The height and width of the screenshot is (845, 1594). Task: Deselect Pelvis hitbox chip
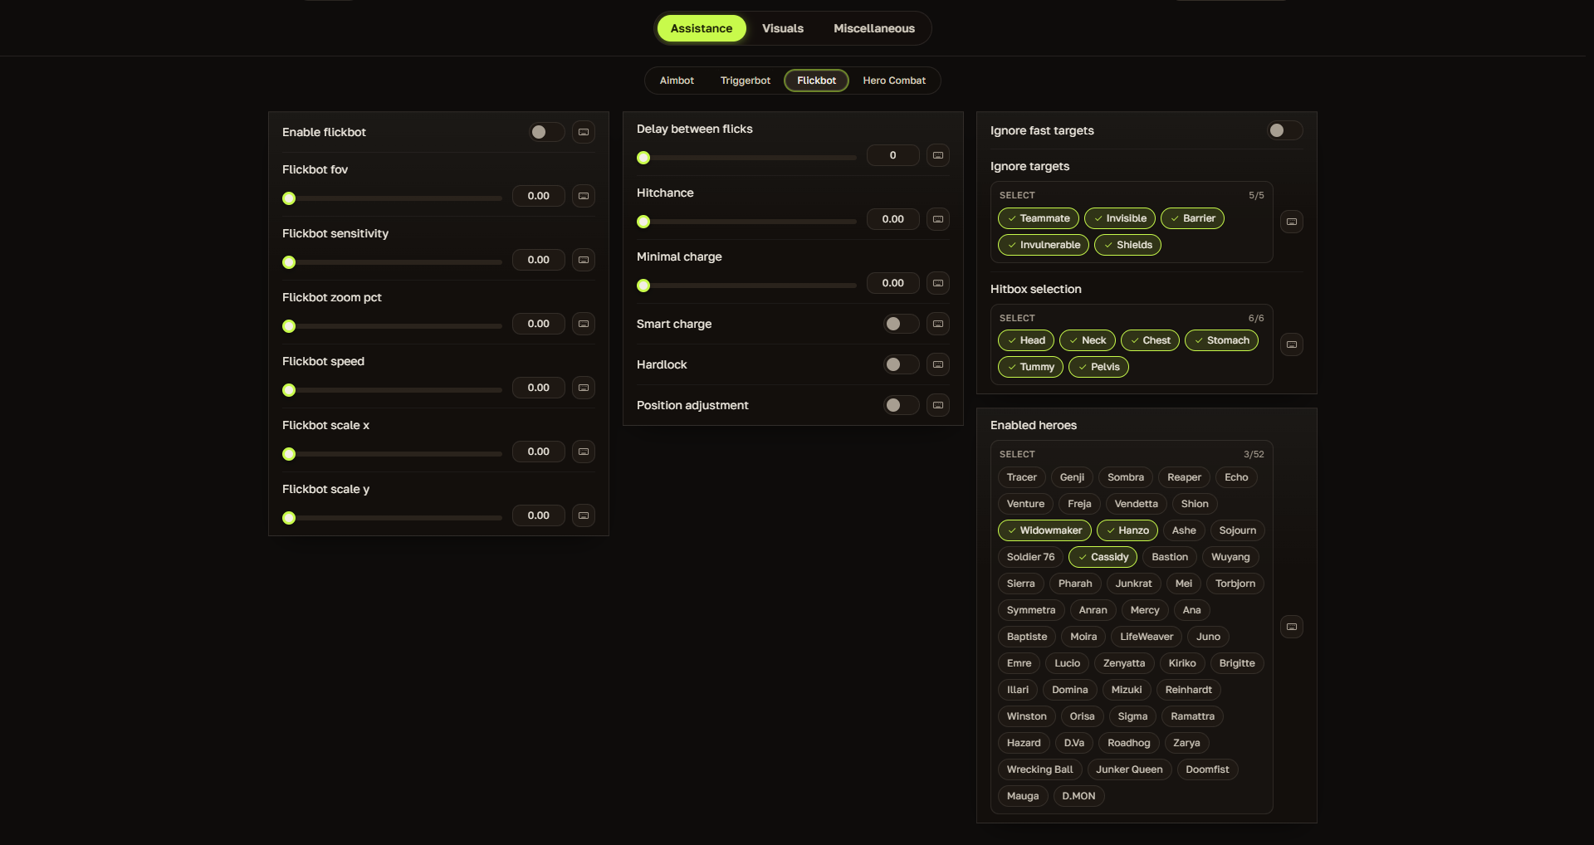(1099, 367)
